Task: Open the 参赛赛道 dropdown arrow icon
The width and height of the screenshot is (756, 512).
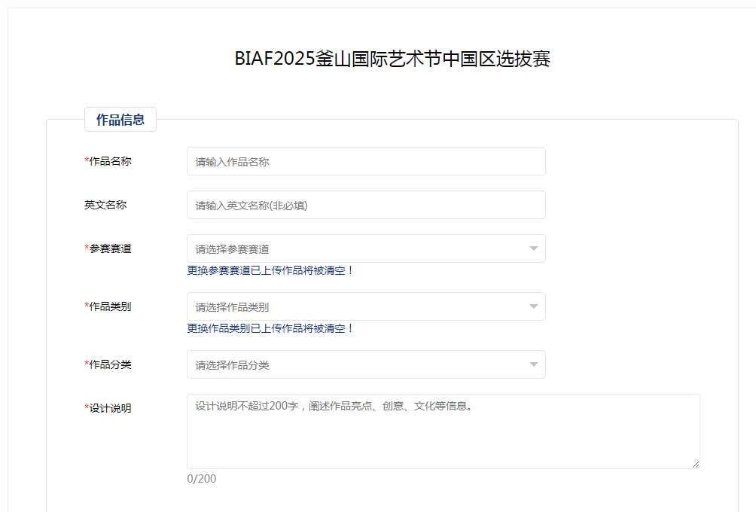Action: [533, 248]
